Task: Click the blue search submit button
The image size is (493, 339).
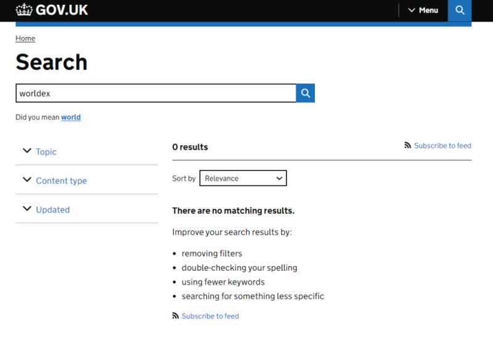Action: click(x=305, y=93)
